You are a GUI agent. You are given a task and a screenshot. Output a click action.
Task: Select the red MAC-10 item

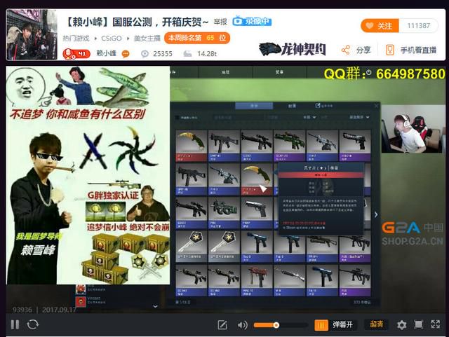click(x=257, y=280)
